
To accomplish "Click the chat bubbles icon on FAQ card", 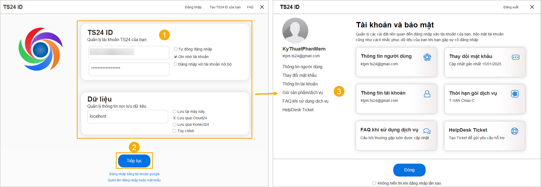I will pos(427,131).
